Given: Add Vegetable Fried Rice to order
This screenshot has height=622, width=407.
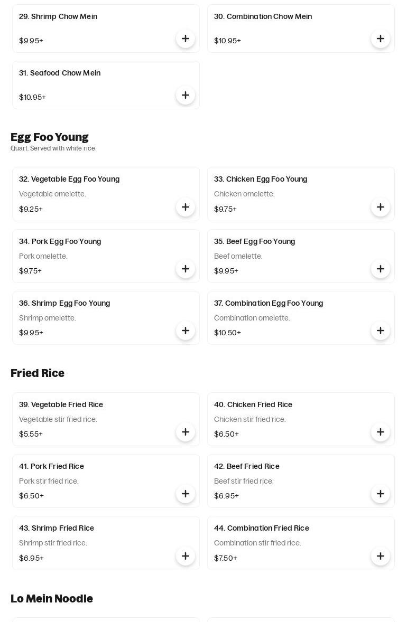Looking at the screenshot, I should point(186,432).
